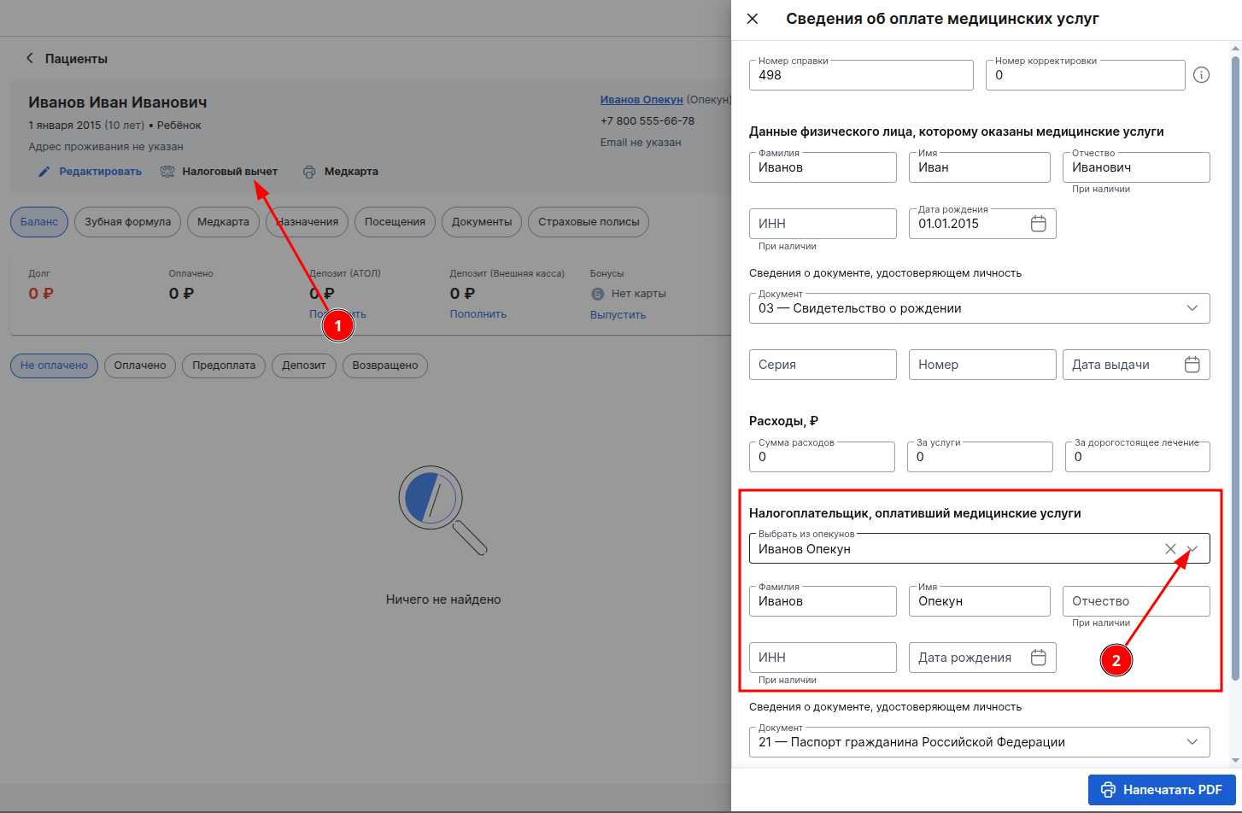The width and height of the screenshot is (1242, 813).
Task: Click the Номер document field
Action: (x=982, y=365)
